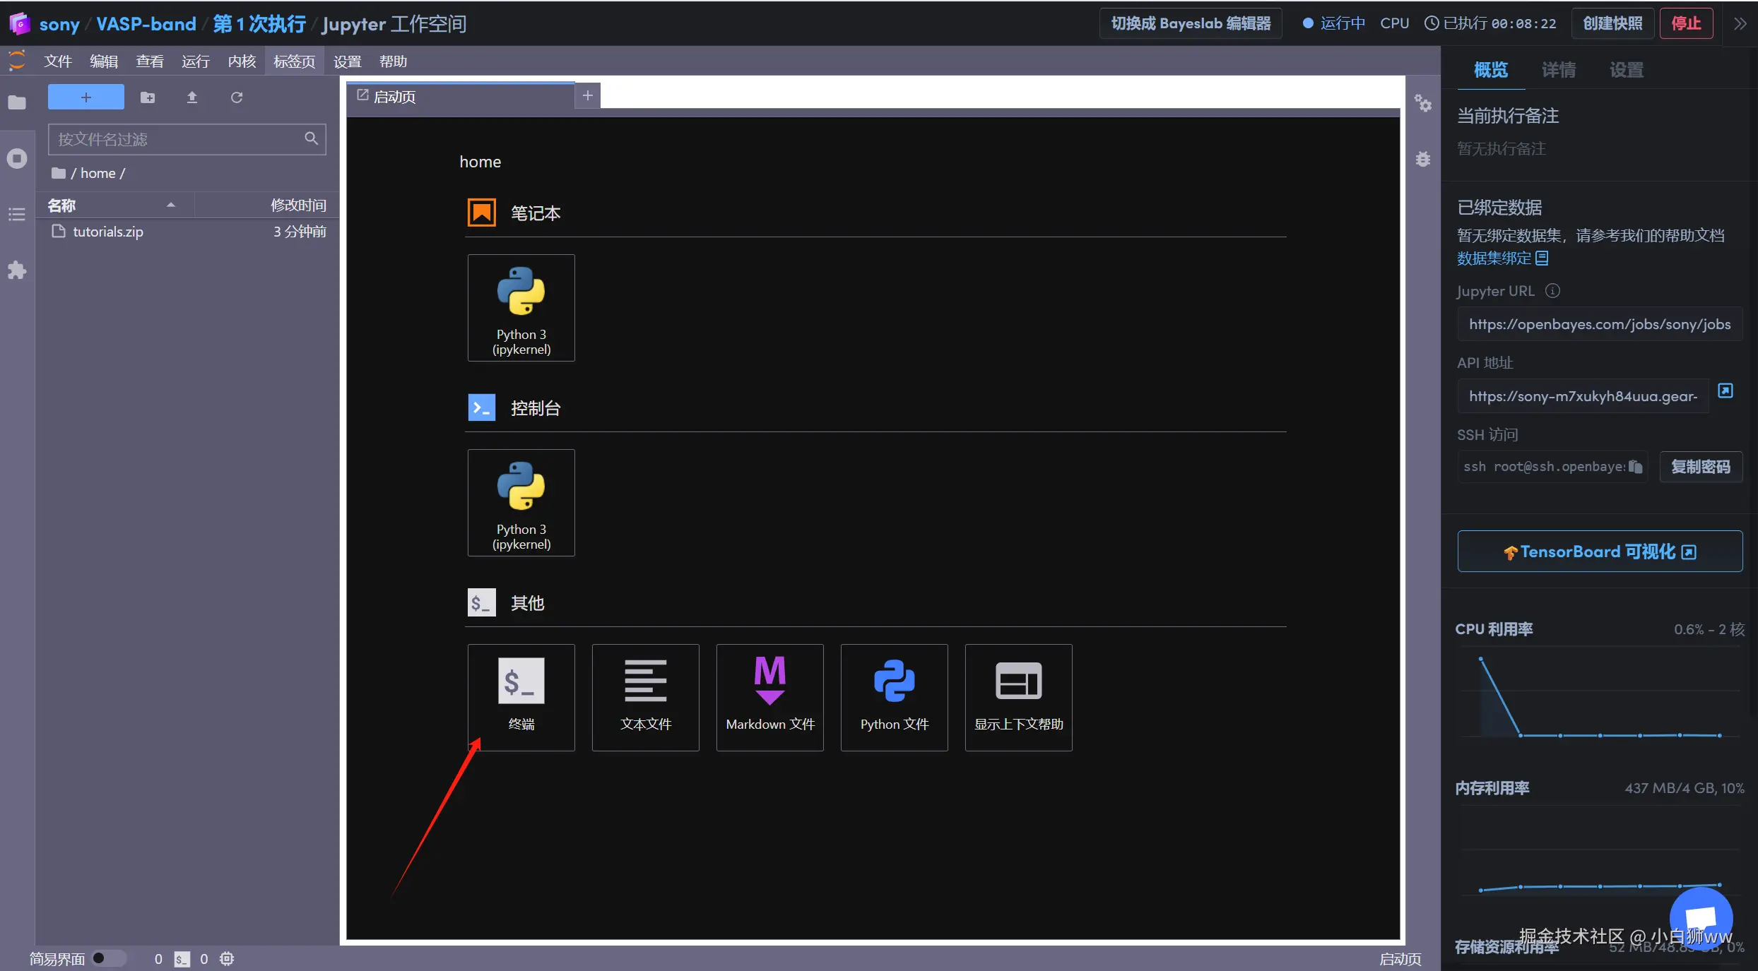Toggle the 简易界面 simple interface switch
This screenshot has height=971, width=1758.
coord(108,958)
